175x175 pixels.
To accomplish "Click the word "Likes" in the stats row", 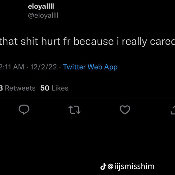I will click(x=60, y=88).
